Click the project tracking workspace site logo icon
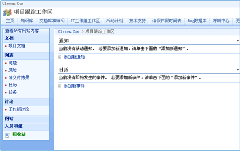Screen dimensions: 241x151 click(7, 13)
